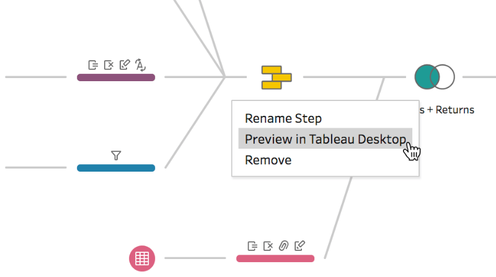Viewport: 496px width, 277px height.
Task: Choose Rename Step from the context menu
Action: (x=283, y=118)
